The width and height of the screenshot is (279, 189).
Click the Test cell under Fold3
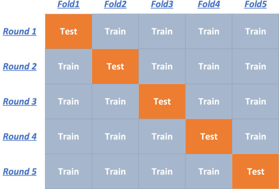click(x=162, y=101)
